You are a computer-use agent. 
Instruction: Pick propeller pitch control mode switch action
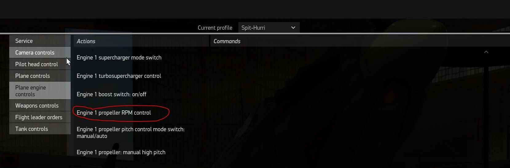[x=131, y=132]
